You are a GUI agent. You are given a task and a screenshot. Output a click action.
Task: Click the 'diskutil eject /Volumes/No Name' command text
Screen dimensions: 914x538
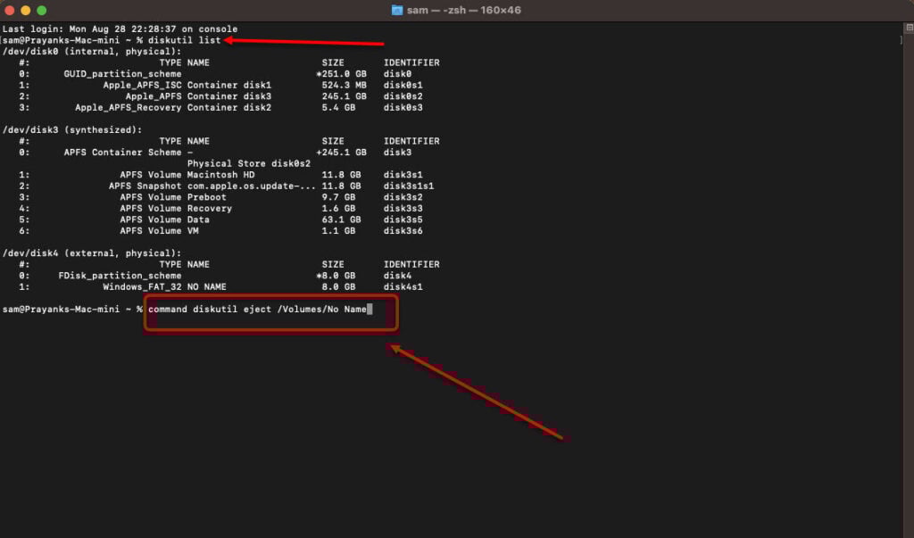tap(279, 309)
